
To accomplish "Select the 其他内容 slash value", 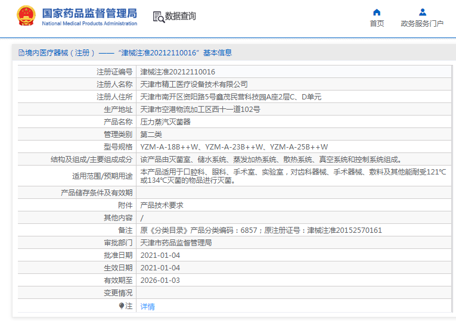I will 142,218.
